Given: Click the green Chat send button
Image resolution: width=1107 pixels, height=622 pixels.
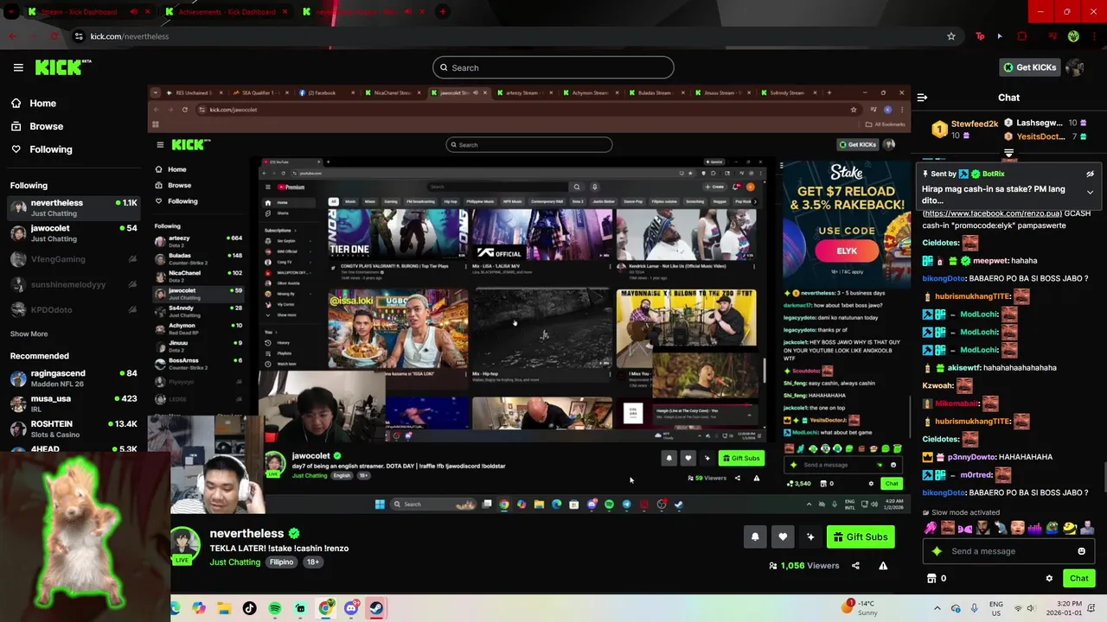Looking at the screenshot, I should [1078, 578].
